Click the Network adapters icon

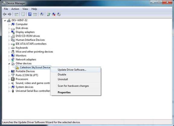(13, 59)
